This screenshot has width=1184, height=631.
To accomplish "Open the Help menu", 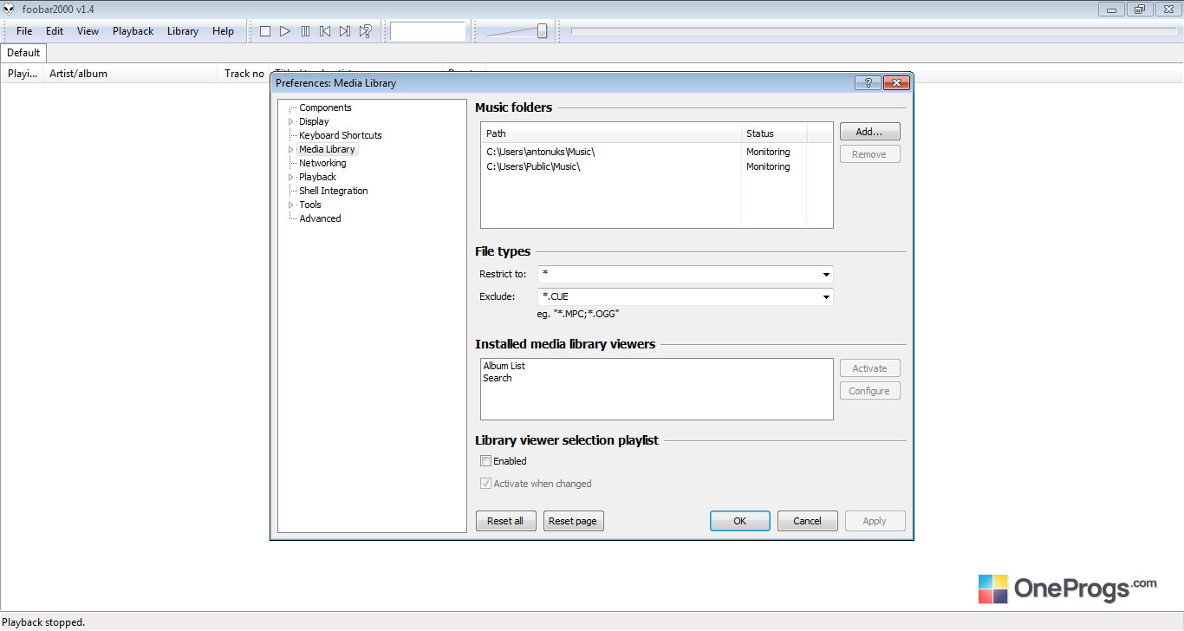I will tap(223, 31).
